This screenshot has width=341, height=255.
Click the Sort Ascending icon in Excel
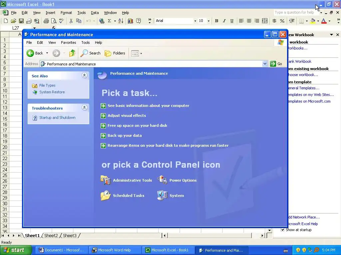coord(121,21)
